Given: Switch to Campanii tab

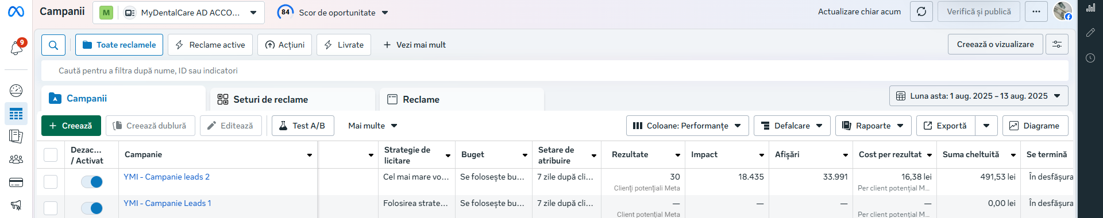Looking at the screenshot, I should (124, 98).
